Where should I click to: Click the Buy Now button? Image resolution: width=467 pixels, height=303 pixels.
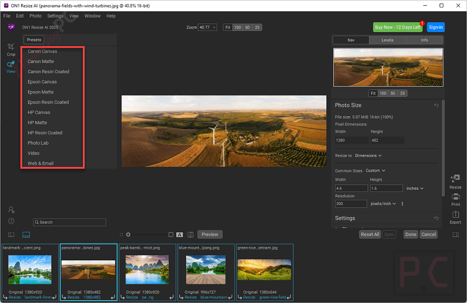point(398,27)
